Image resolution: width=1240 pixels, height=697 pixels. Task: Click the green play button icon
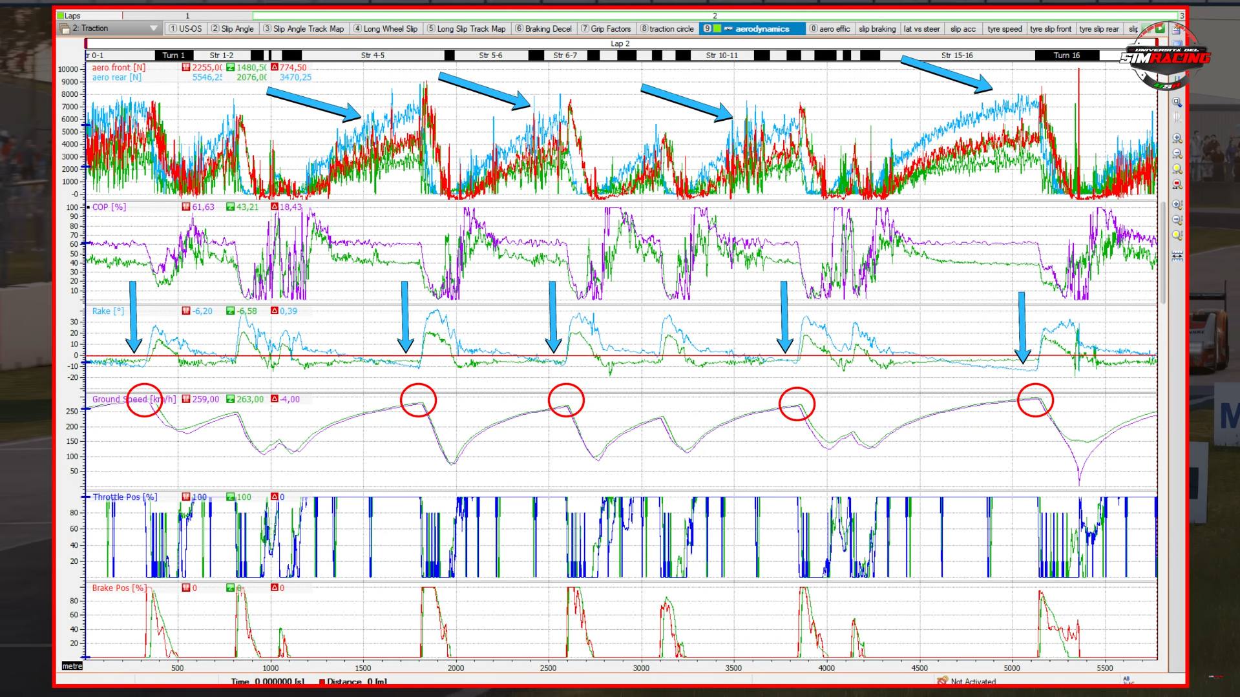click(x=1160, y=29)
